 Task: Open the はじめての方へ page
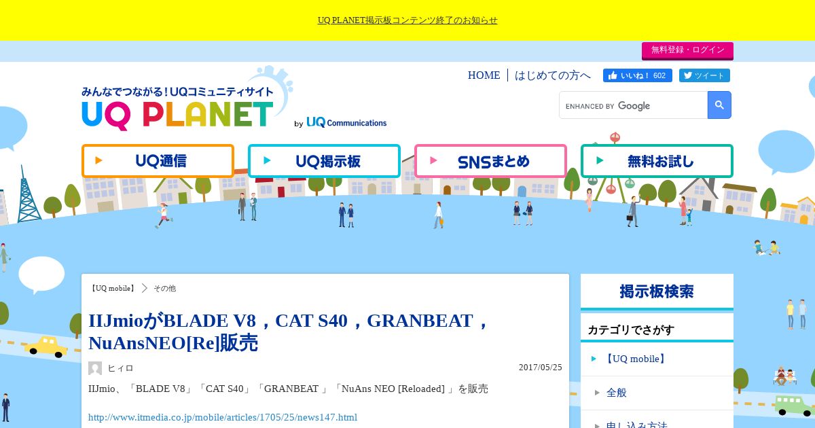pos(553,75)
